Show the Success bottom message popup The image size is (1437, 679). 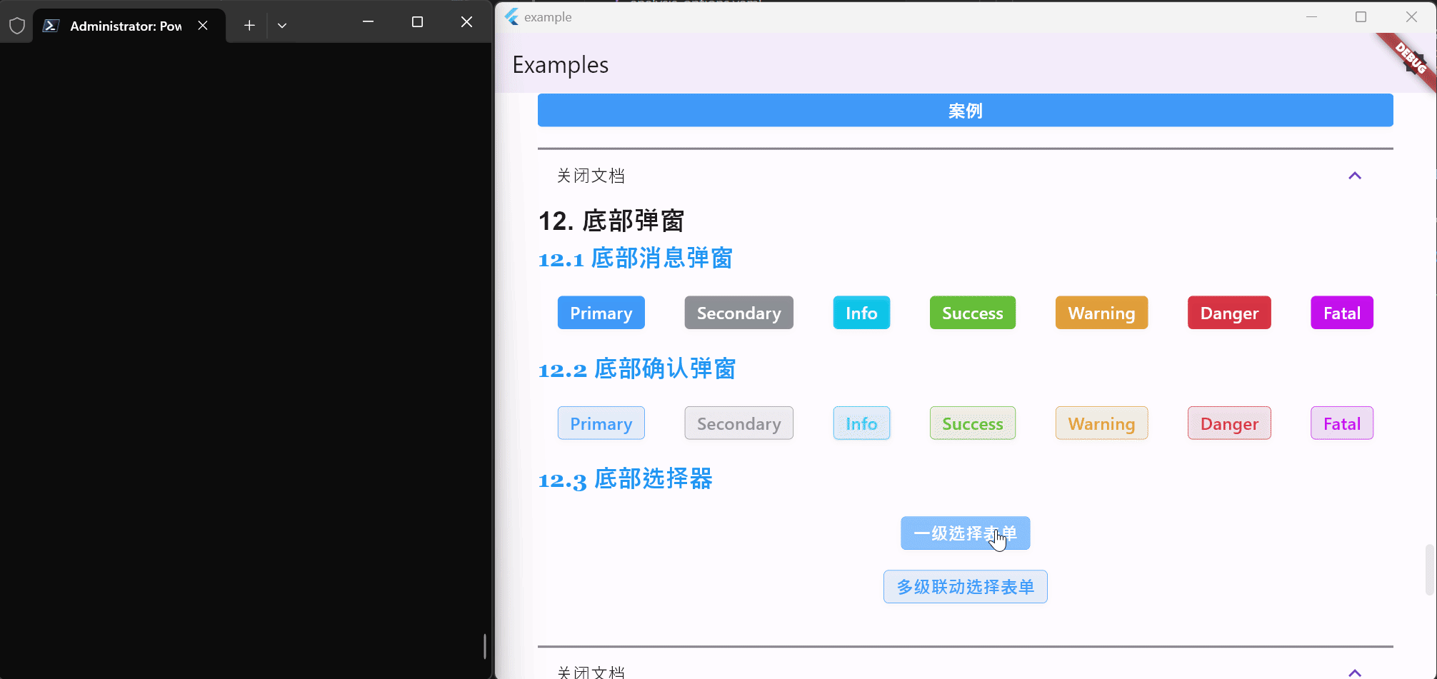click(x=972, y=312)
